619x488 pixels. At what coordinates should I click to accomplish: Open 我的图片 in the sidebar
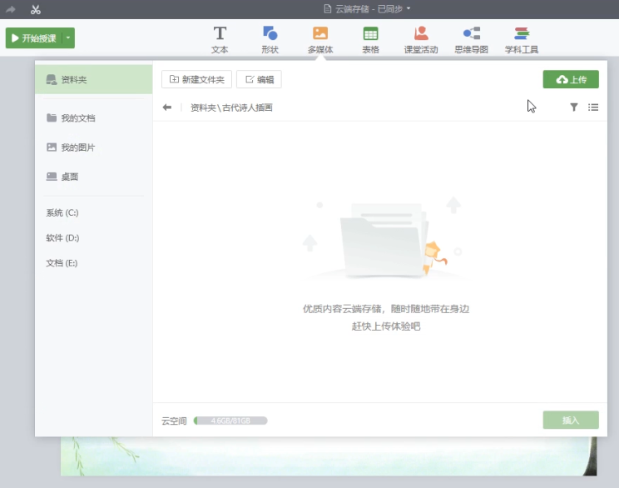click(78, 147)
